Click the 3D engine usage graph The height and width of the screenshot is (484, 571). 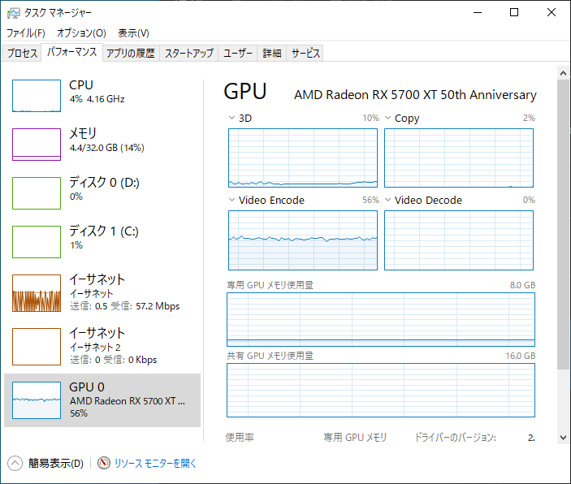303,158
